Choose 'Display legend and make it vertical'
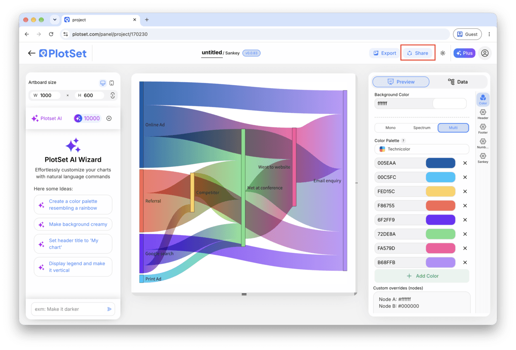The image size is (516, 350). [73, 267]
